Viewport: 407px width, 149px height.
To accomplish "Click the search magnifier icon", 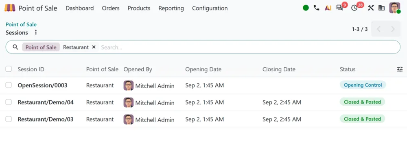I will (x=15, y=47).
